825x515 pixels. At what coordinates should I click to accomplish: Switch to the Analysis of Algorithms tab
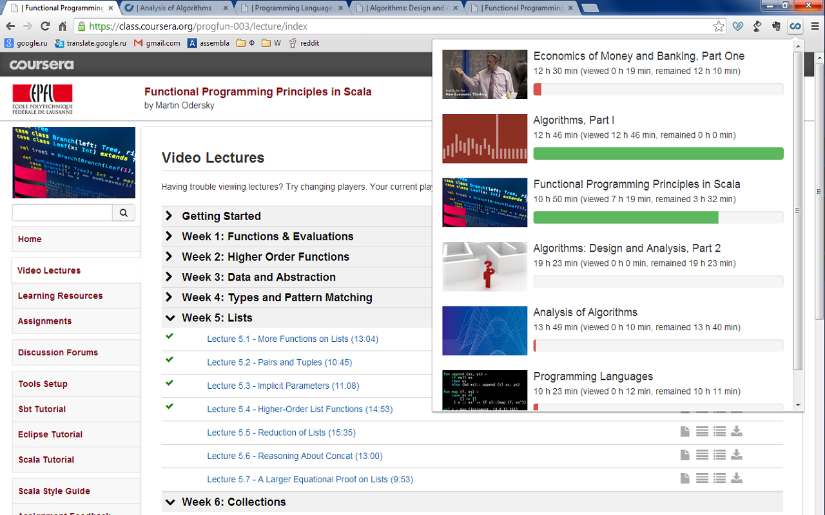tap(175, 8)
